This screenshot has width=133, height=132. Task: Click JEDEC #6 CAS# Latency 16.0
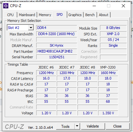[46, 78]
